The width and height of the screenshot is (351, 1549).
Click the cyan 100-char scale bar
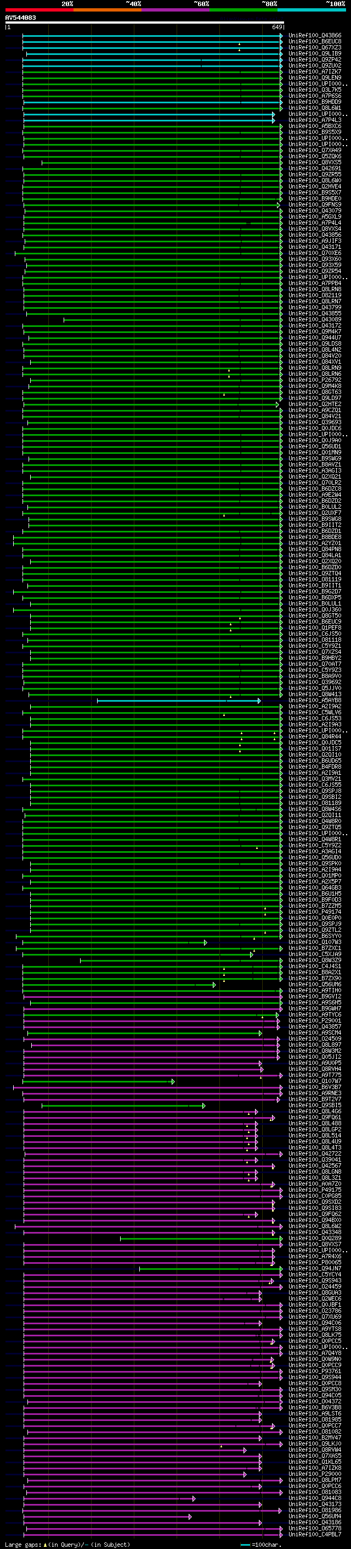coord(245,1545)
